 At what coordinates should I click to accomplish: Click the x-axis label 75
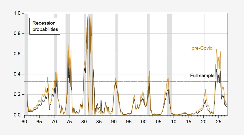point(69,122)
